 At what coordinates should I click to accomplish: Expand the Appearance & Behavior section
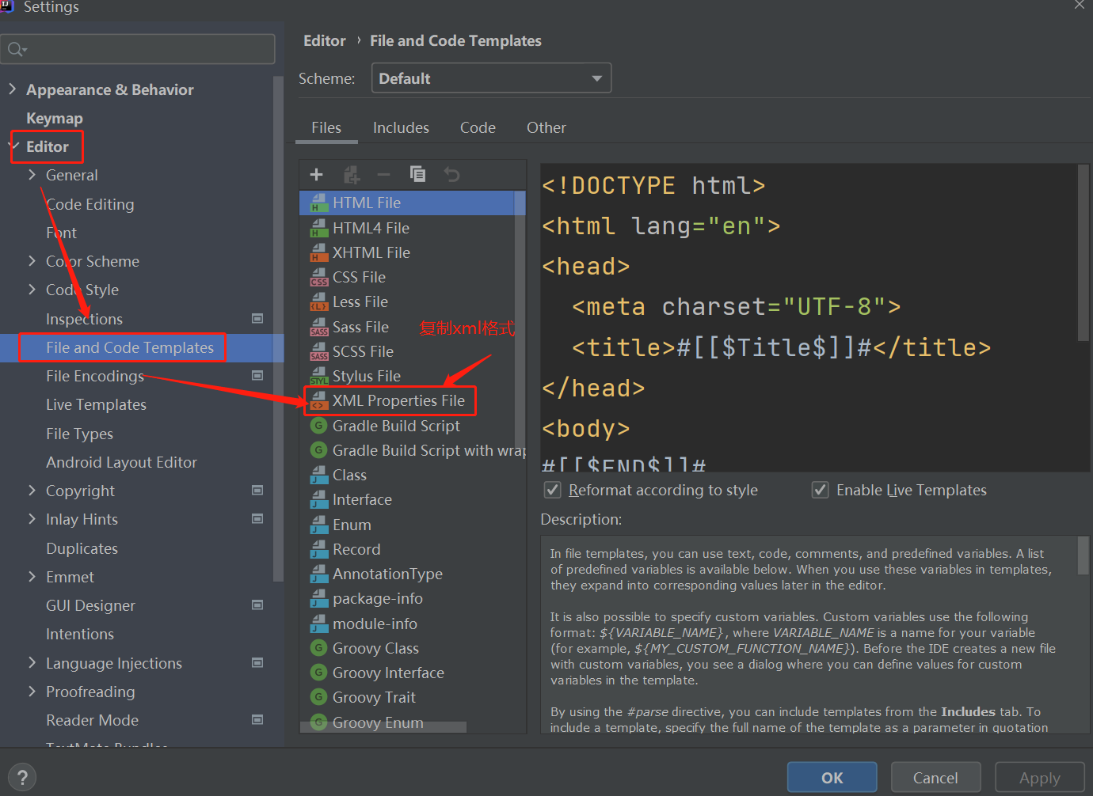coord(13,89)
